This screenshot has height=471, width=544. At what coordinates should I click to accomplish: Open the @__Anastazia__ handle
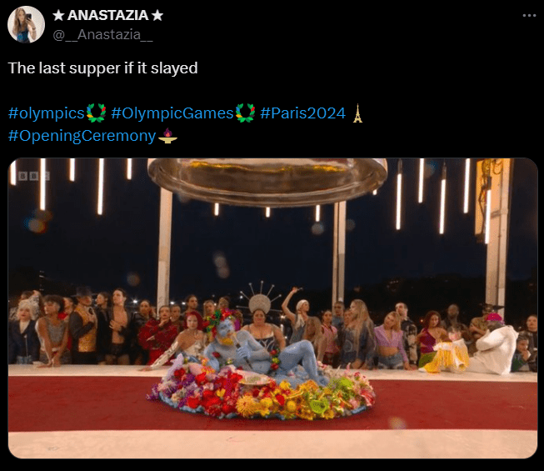coord(102,34)
